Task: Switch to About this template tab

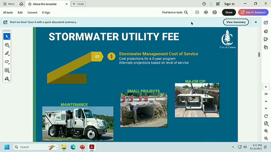Action: click(45, 4)
